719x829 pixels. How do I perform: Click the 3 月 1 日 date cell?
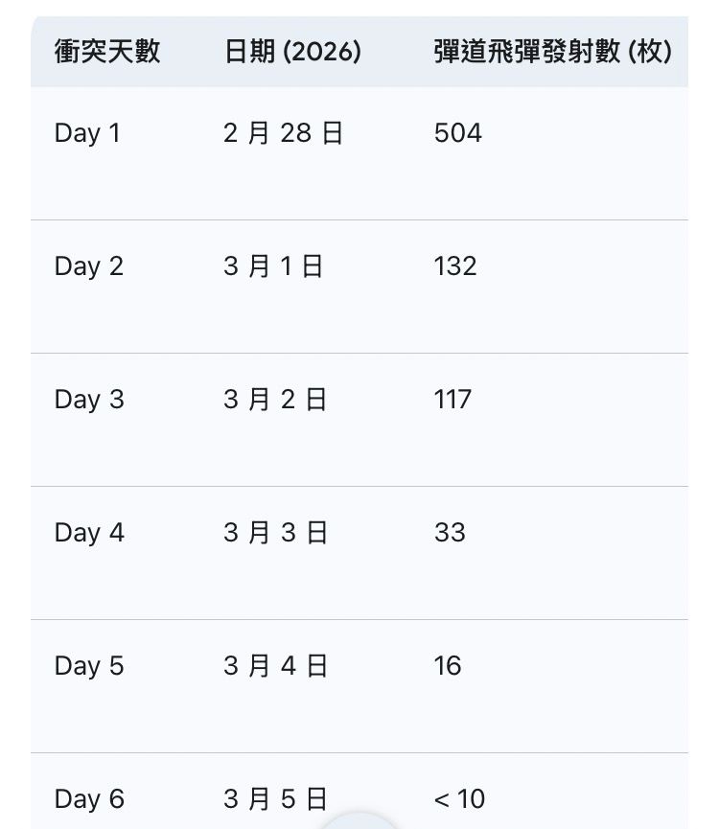click(x=273, y=266)
